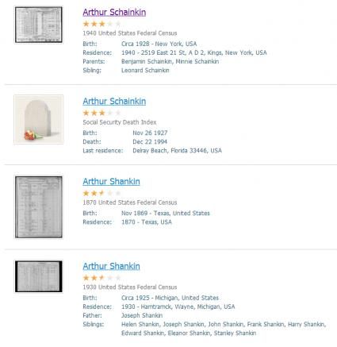Select the 'Social Security Death Index' label
Viewport: 337px width, 347px height.
tap(120, 122)
